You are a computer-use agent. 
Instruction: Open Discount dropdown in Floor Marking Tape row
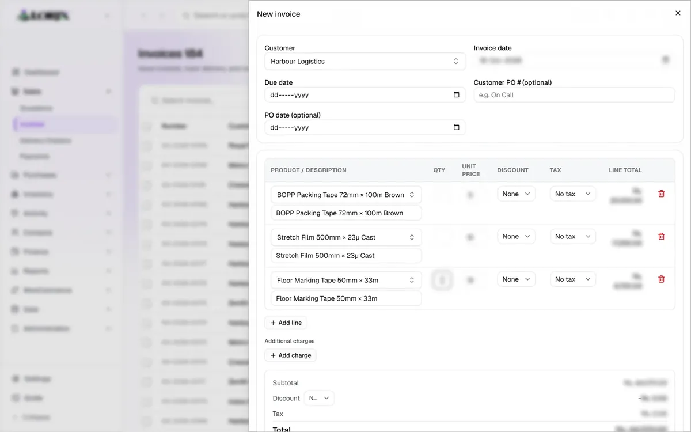tap(516, 279)
